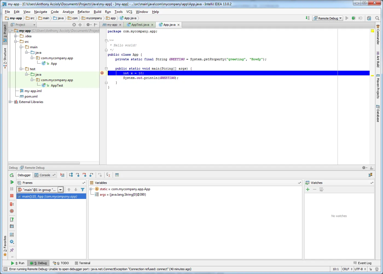The height and width of the screenshot is (274, 383).
Task: Click the project tree horizontal scrollbar
Action: 44,163
